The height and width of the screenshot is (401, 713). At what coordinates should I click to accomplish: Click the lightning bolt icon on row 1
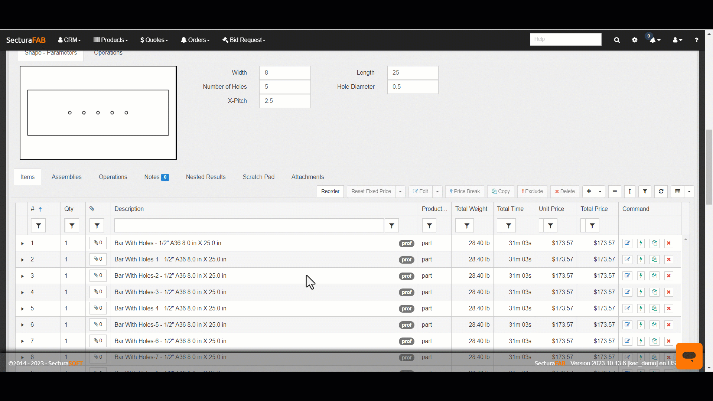641,243
